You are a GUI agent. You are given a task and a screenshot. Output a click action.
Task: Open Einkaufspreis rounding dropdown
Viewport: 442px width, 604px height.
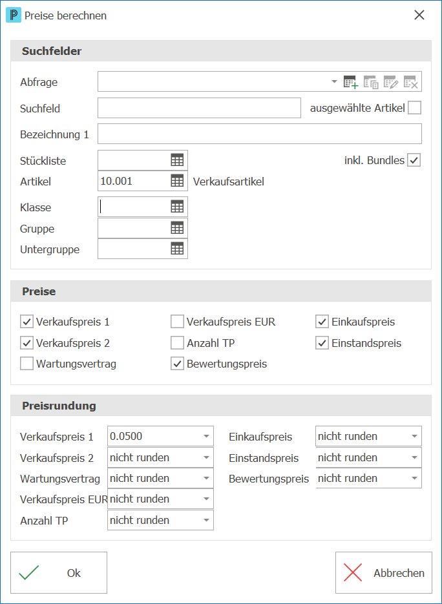[x=415, y=437]
